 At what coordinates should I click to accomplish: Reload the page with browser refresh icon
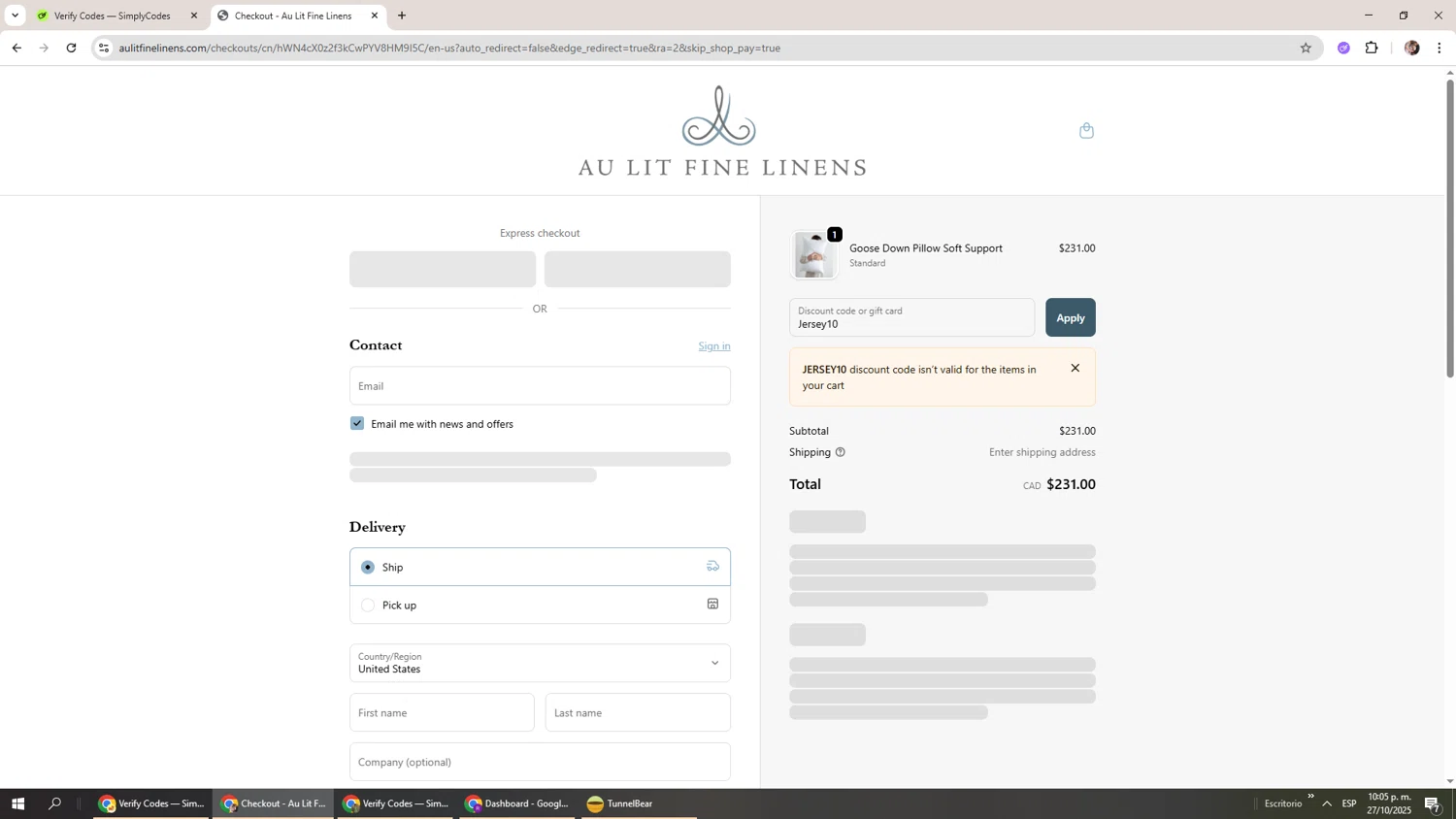71,48
